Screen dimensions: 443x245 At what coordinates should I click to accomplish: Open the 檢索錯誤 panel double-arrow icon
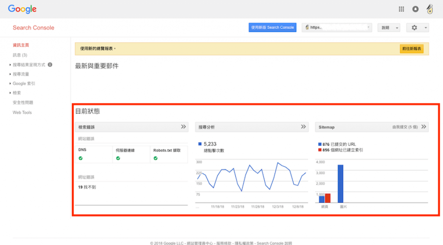(183, 127)
